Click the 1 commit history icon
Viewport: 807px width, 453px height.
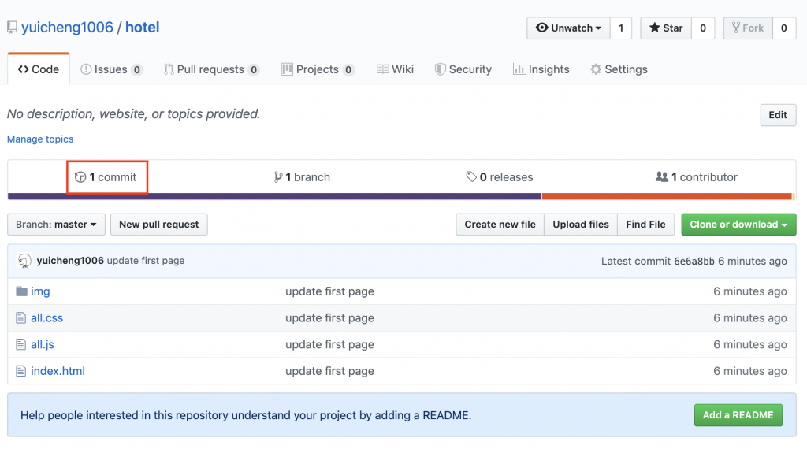tap(80, 177)
